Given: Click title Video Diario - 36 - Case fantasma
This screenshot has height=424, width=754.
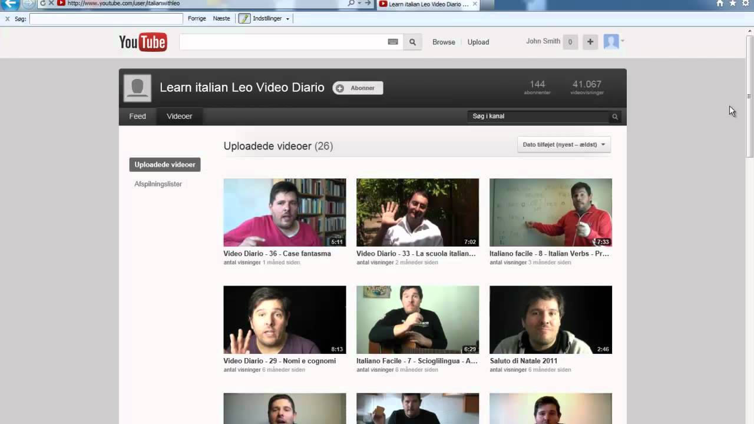Looking at the screenshot, I should pyautogui.click(x=277, y=254).
